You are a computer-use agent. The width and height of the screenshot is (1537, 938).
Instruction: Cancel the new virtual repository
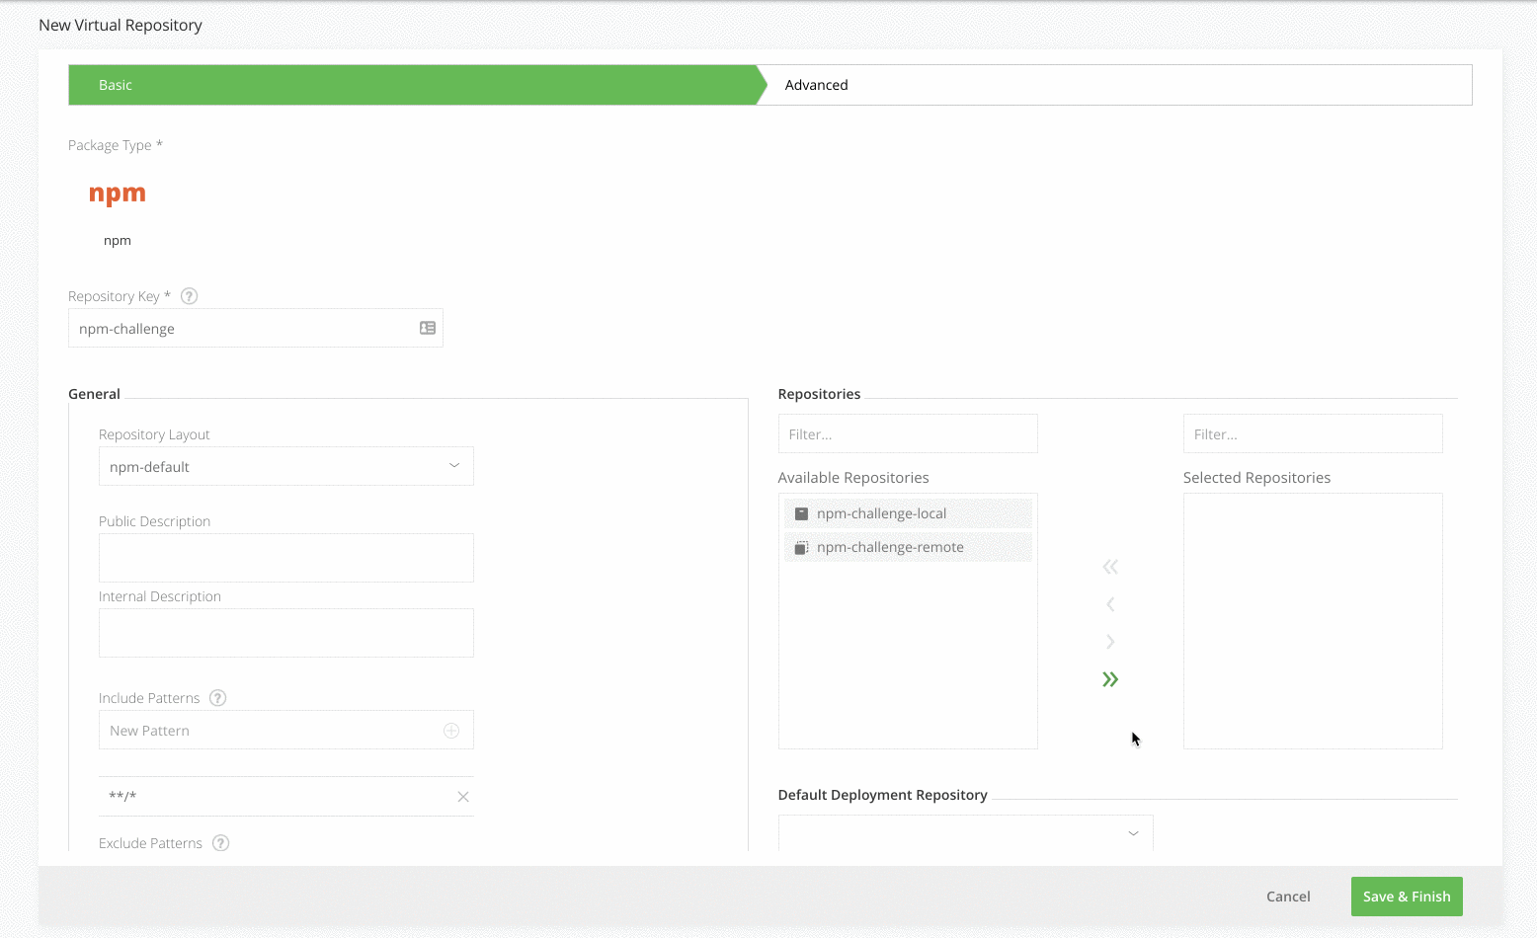[x=1288, y=897]
